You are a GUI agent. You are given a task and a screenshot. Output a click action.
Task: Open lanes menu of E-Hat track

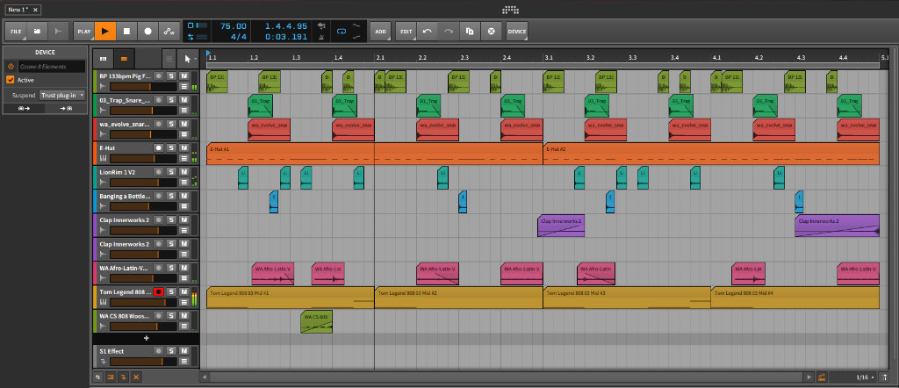point(184,158)
